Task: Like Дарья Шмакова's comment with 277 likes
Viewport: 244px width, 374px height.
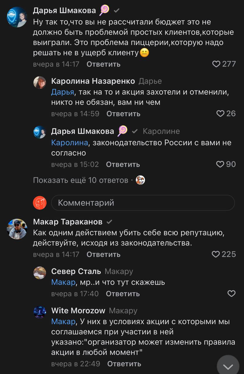Action: tap(216, 64)
